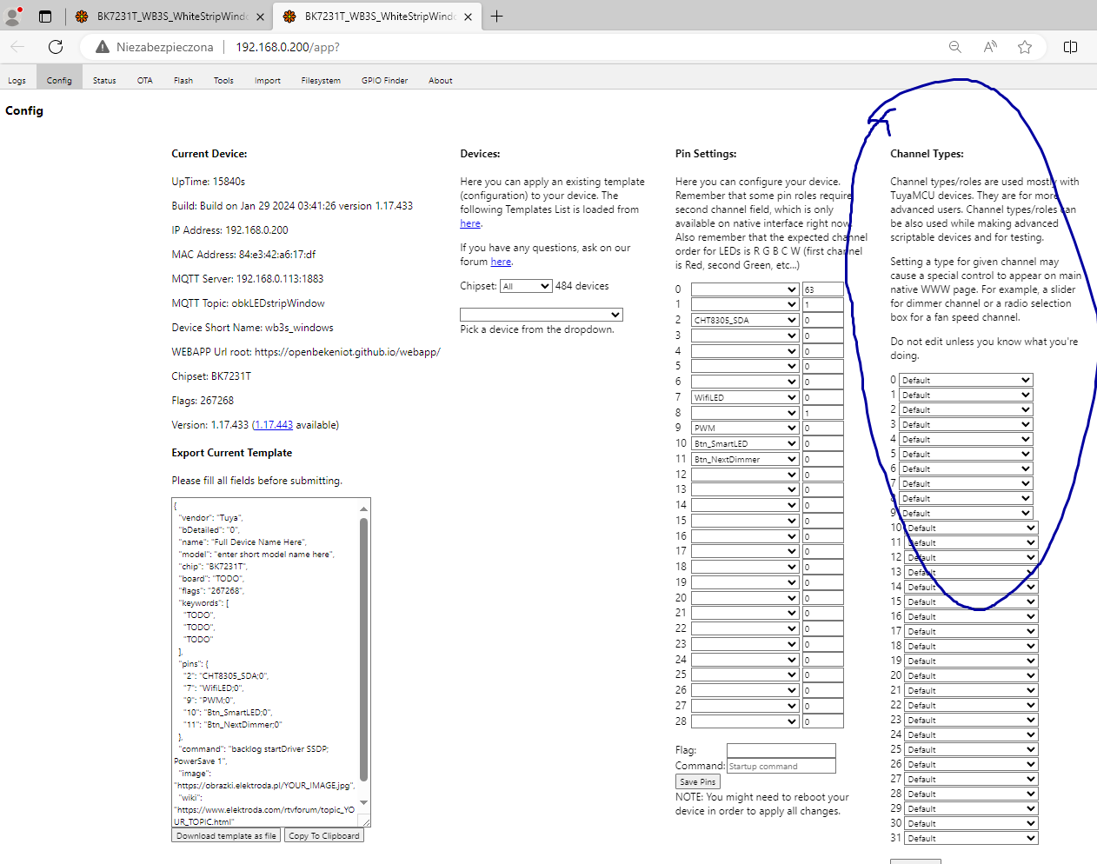Open pin 10 Btn_SmartLED role dropdown
Image resolution: width=1097 pixels, height=864 pixels.
745,443
